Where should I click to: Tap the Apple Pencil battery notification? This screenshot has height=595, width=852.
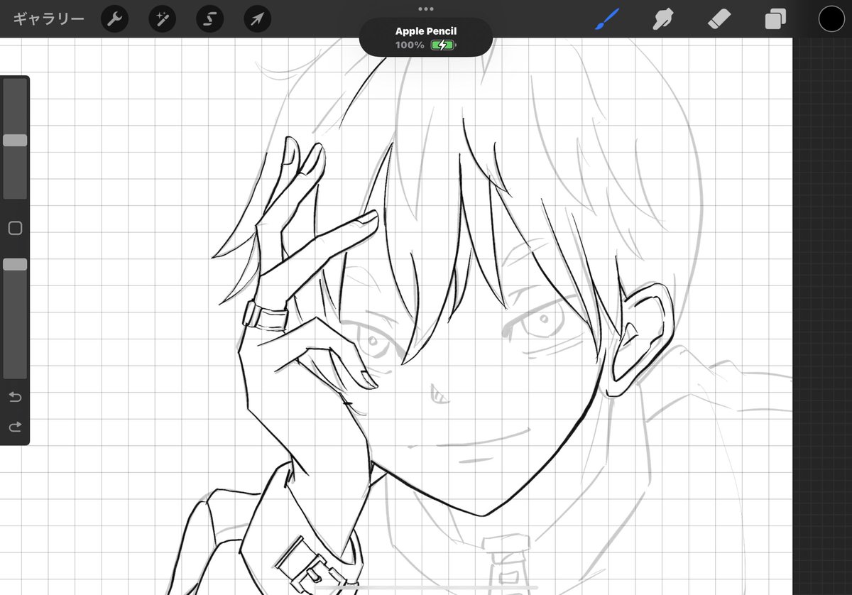426,38
